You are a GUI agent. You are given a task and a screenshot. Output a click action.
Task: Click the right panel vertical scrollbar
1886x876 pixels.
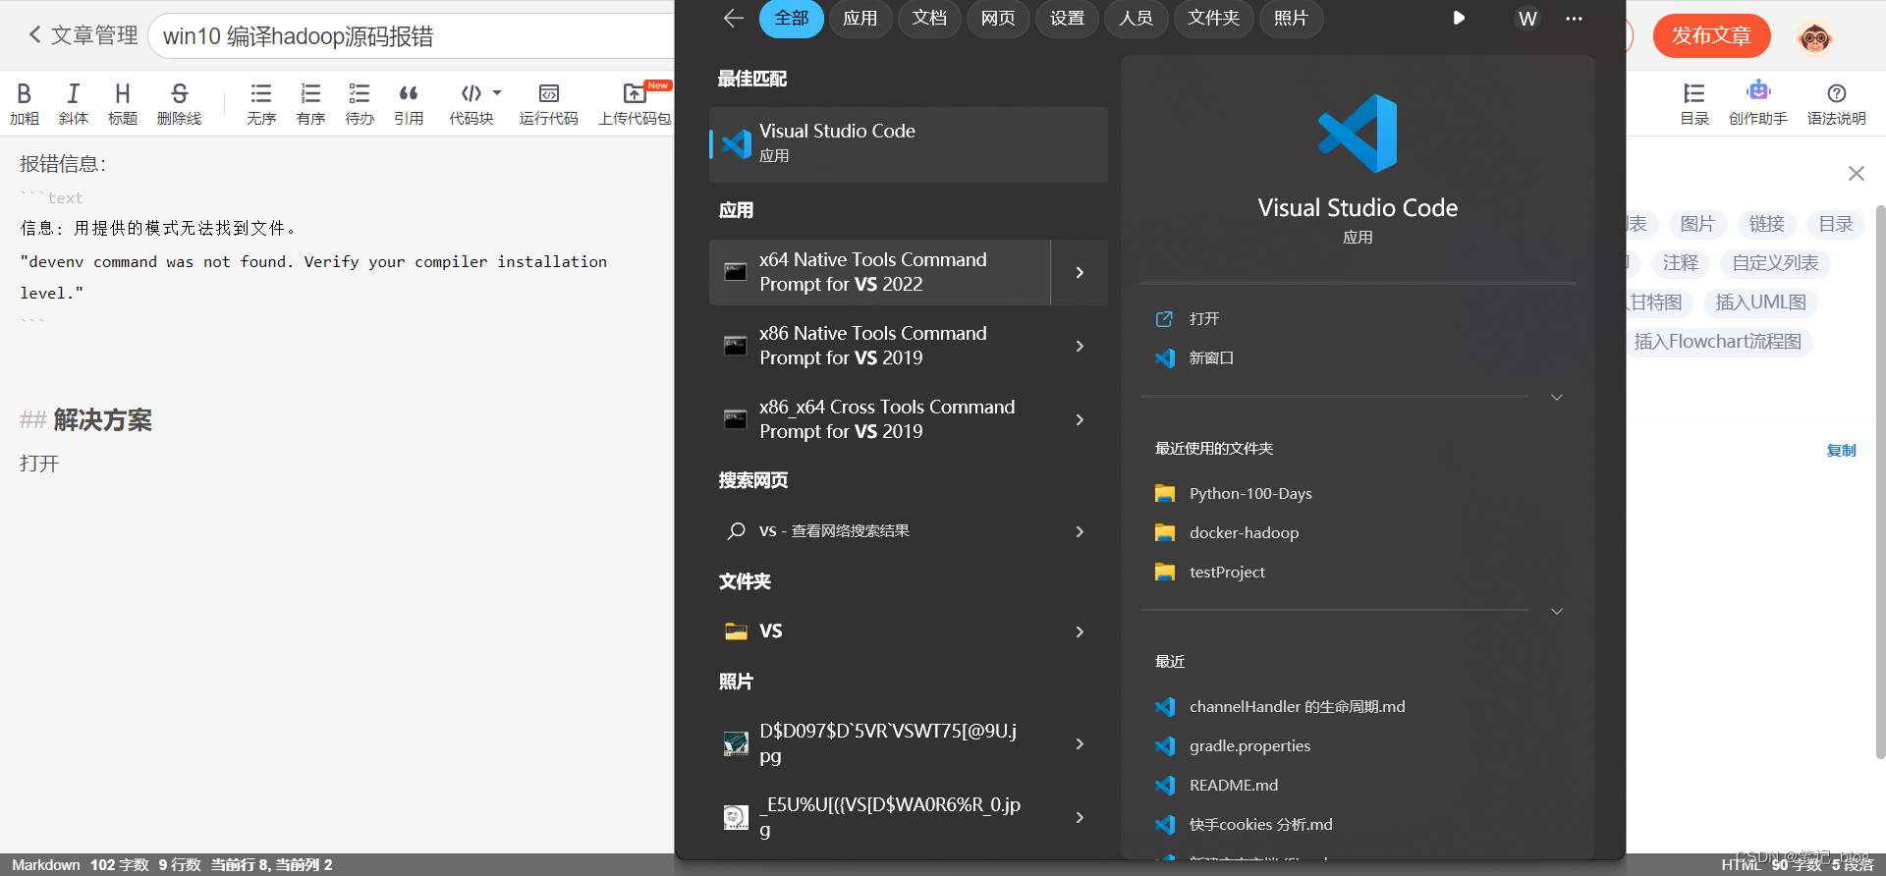(x=1880, y=481)
